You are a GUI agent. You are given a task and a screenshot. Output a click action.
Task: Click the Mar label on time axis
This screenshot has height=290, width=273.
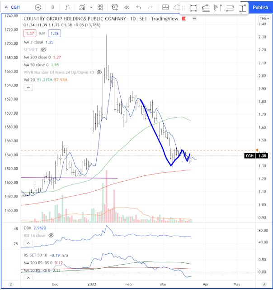pos(163,284)
